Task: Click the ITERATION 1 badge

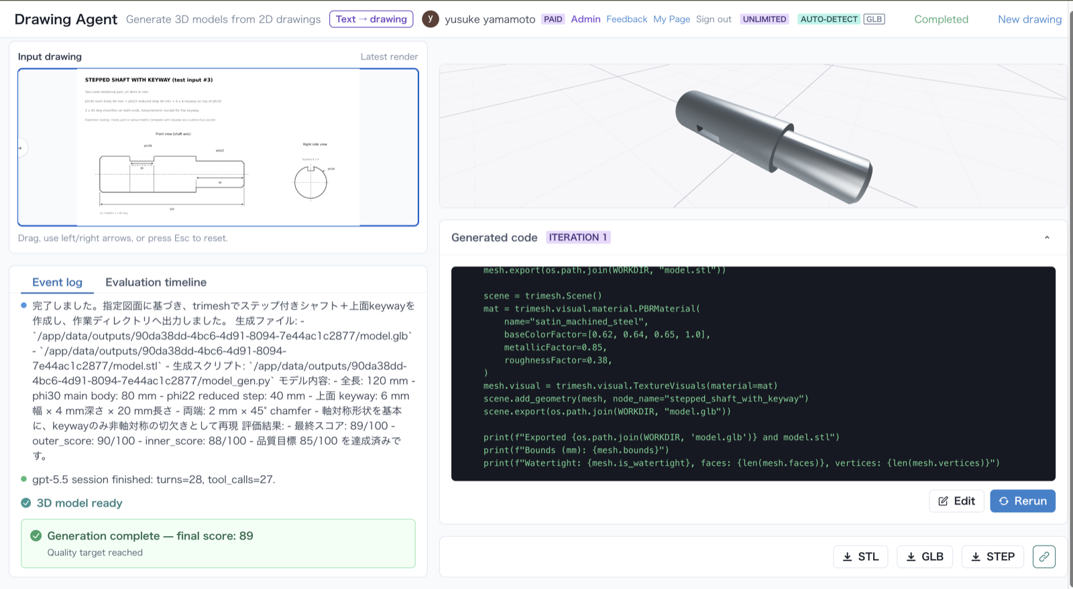Action: (x=577, y=237)
